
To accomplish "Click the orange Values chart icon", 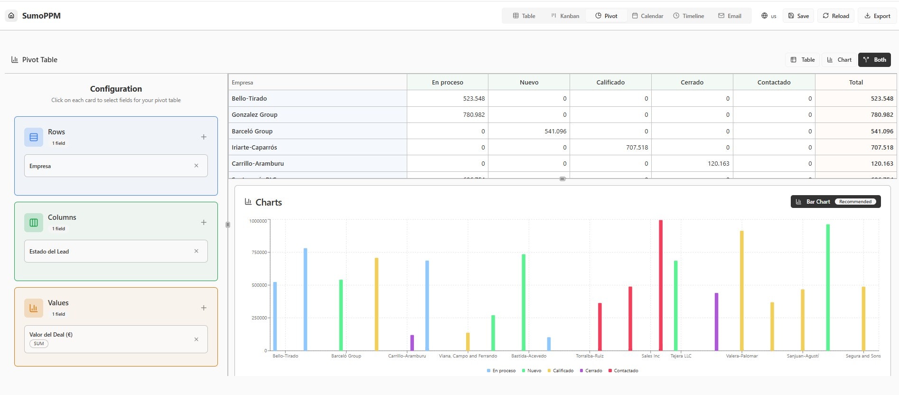I will coord(34,308).
